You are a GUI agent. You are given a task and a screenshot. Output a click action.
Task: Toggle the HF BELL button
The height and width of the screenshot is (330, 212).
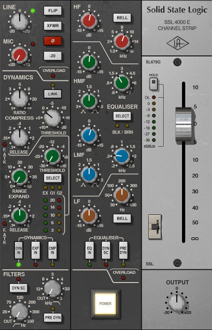122,18
